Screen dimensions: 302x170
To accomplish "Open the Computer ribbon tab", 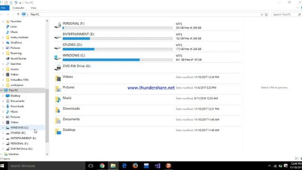I will coord(18,8).
